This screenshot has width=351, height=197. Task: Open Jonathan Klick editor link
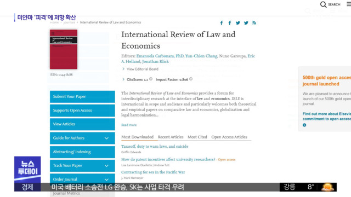(x=155, y=61)
